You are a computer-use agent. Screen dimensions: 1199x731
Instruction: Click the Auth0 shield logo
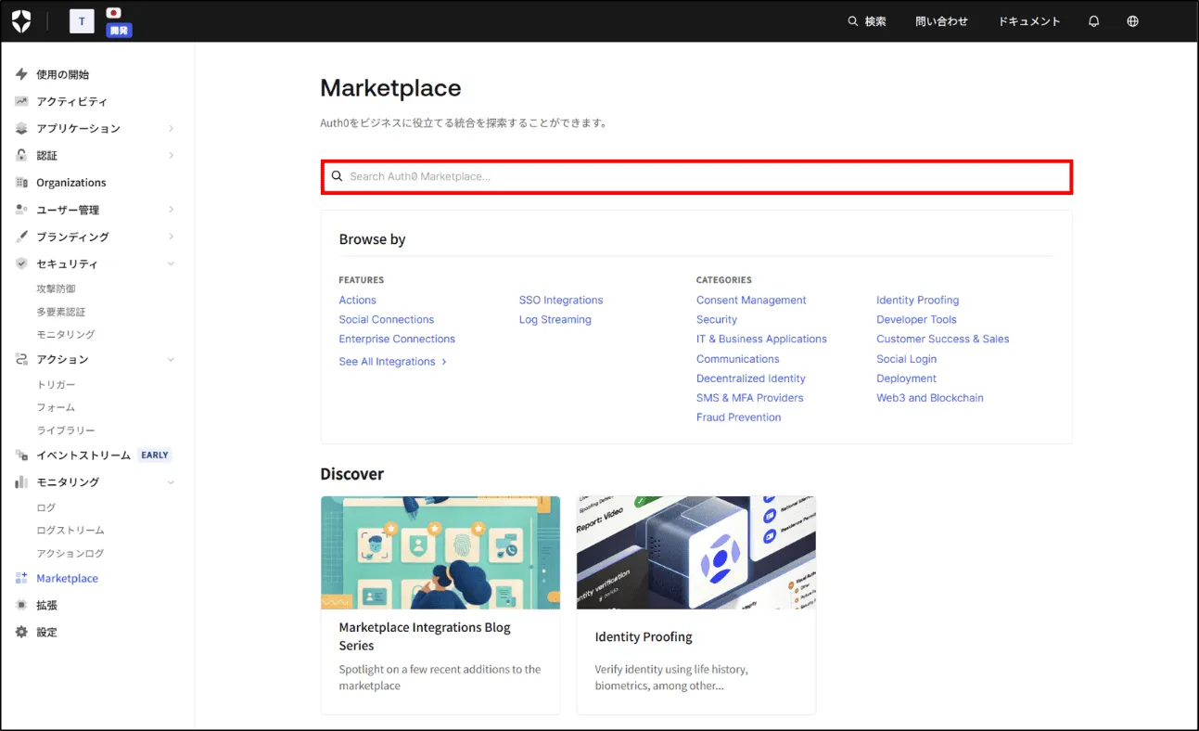[21, 21]
